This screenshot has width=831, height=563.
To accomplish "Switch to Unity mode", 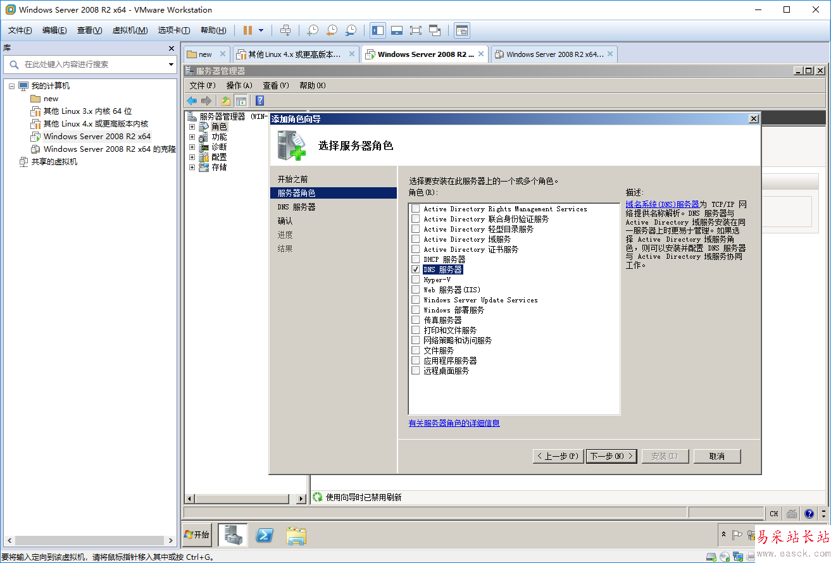I will [x=435, y=30].
